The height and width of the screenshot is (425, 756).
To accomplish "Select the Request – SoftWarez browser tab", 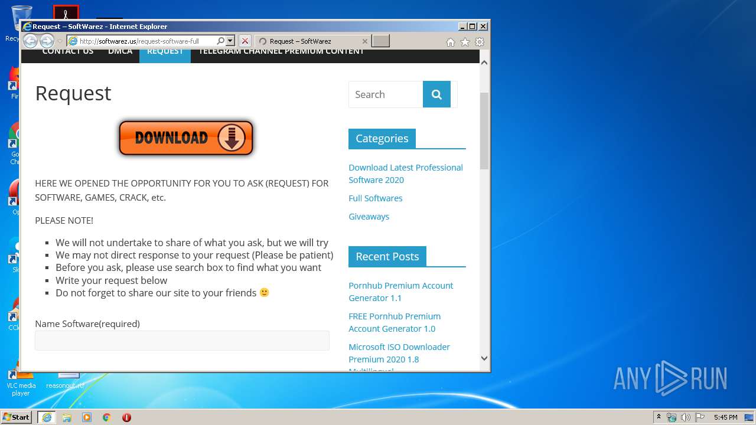I will tap(313, 41).
